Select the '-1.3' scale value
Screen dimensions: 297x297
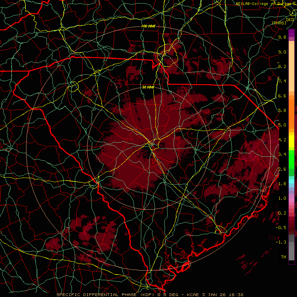[281, 242]
